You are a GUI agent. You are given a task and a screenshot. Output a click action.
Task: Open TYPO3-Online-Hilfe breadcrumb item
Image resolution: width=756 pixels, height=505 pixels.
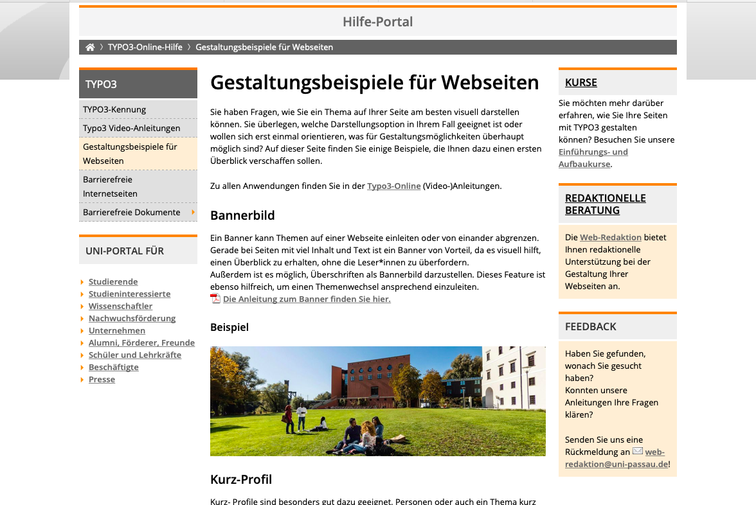[145, 48]
